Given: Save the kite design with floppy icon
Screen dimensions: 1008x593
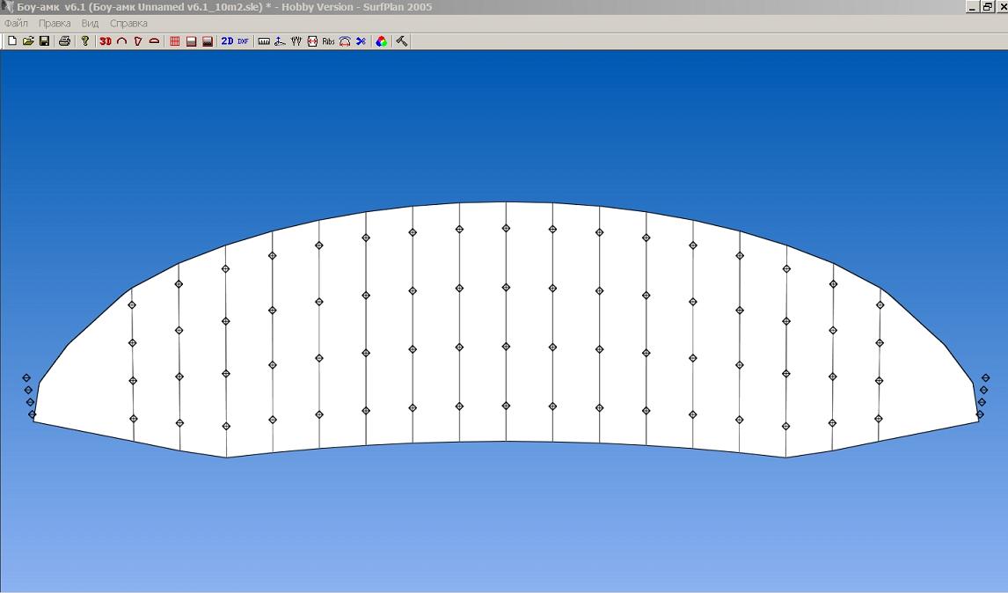Looking at the screenshot, I should coord(44,41).
